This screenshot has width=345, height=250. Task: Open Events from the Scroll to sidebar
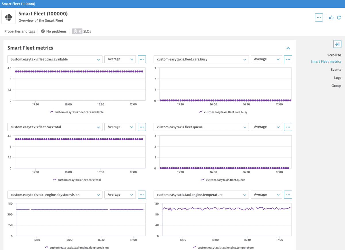click(x=336, y=69)
